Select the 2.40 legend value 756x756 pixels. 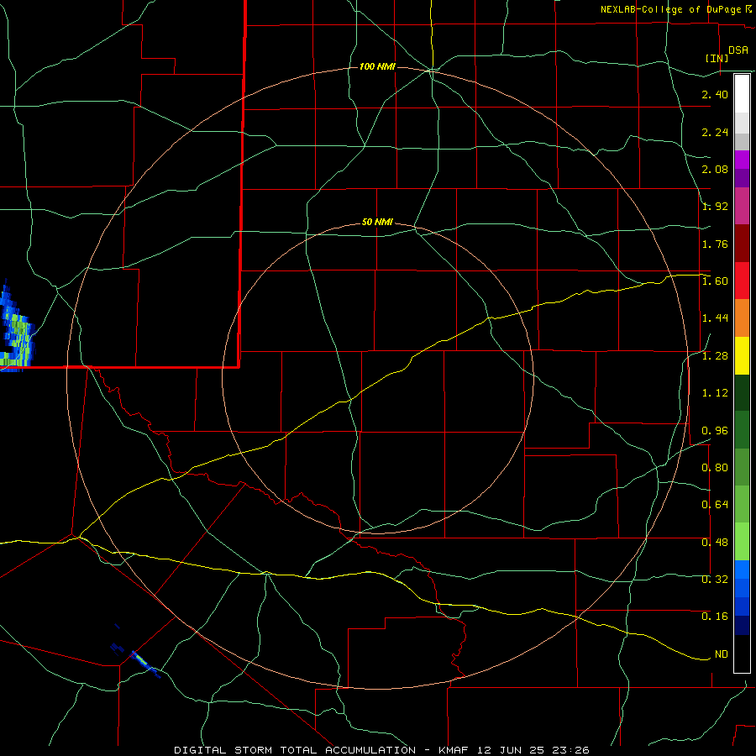tap(715, 94)
